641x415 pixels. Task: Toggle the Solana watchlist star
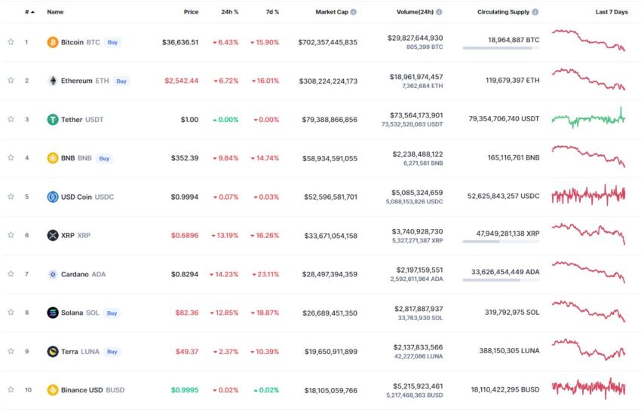coord(11,312)
